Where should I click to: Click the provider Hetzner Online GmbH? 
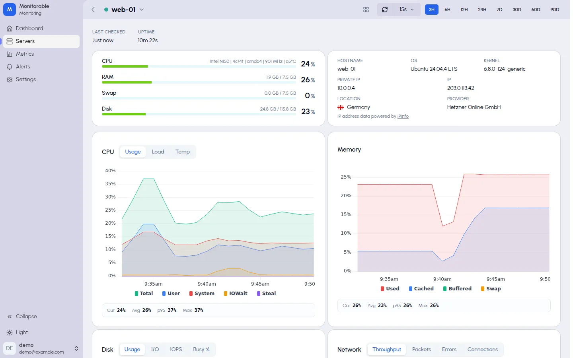pyautogui.click(x=474, y=107)
